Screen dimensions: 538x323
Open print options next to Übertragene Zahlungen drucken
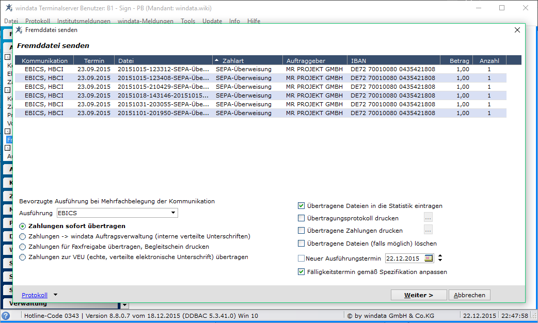tap(428, 230)
